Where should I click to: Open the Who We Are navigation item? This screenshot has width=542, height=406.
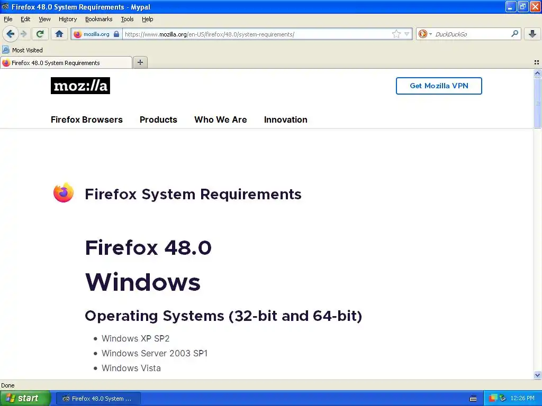tap(221, 119)
